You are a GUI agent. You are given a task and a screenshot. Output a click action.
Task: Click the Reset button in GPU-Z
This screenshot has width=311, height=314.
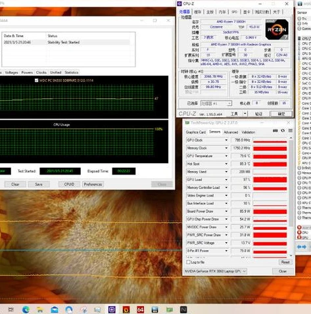click(x=285, y=262)
